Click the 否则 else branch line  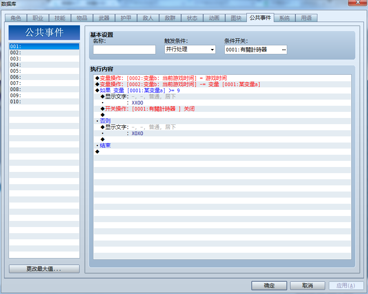222,121
